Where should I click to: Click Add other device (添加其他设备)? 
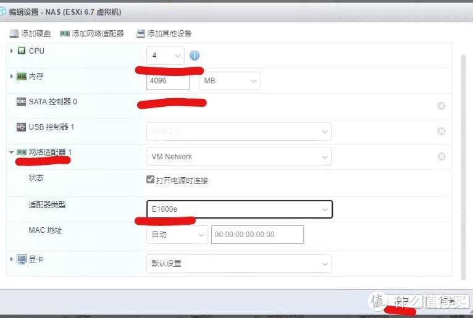pos(164,33)
